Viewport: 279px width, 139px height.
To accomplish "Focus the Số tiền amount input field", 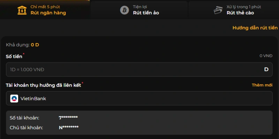I will coord(139,69).
